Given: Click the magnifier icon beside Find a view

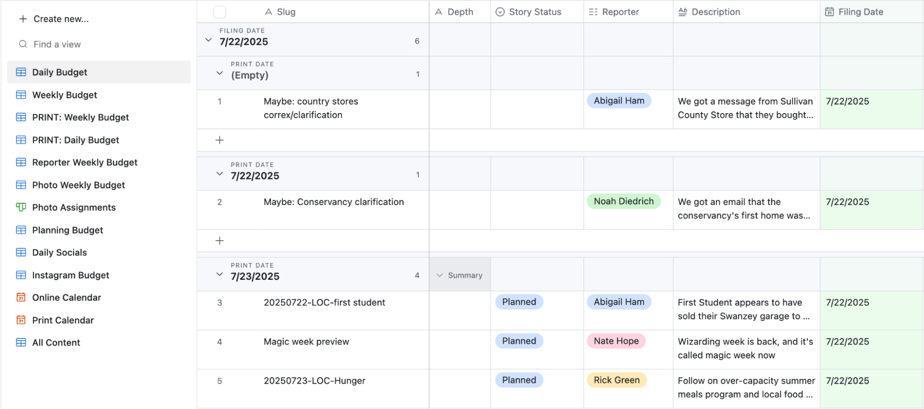Looking at the screenshot, I should (x=23, y=44).
